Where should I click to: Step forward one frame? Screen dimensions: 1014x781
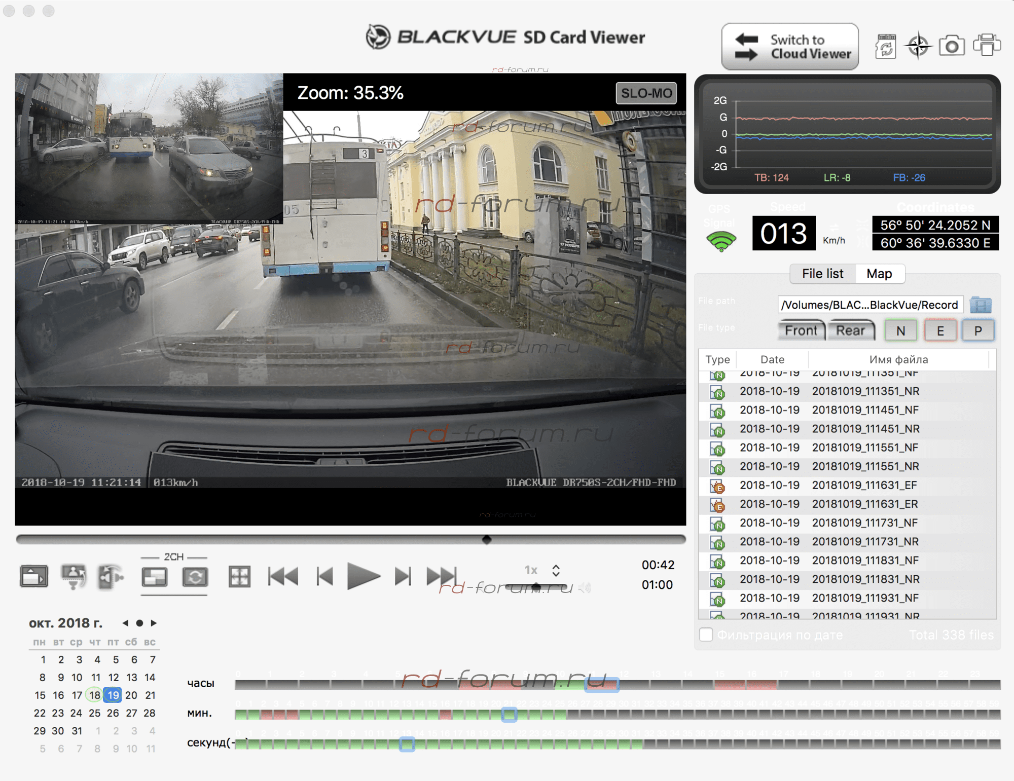[x=403, y=576]
